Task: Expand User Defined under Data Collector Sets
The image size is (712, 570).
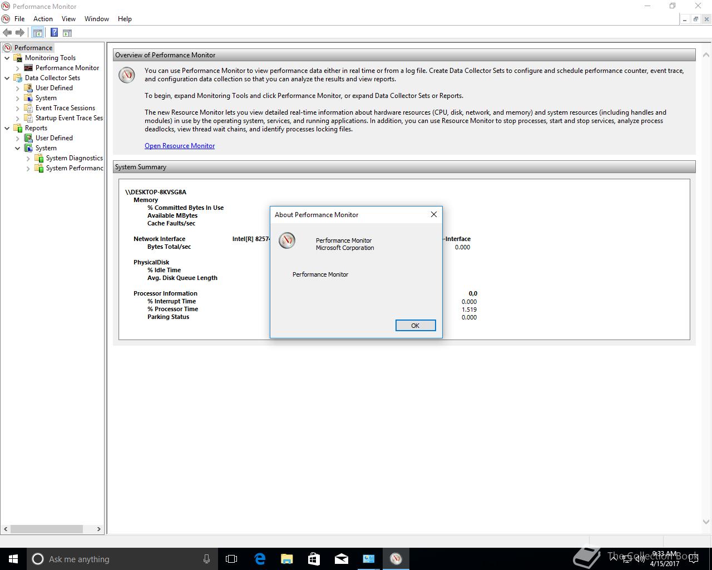Action: [x=18, y=88]
